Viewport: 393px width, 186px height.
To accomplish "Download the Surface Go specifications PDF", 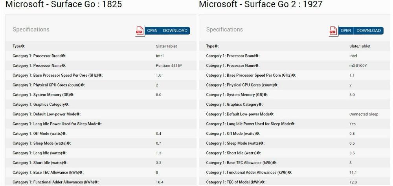I will (175, 31).
